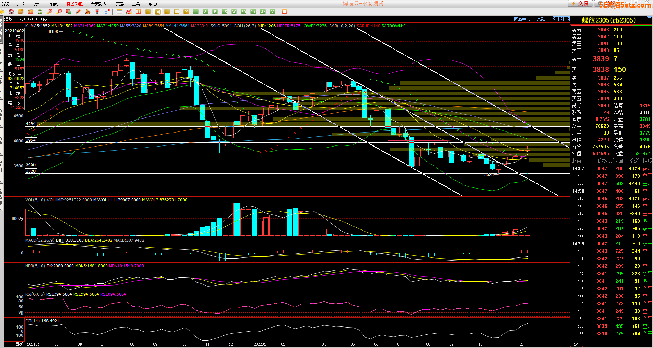Image resolution: width=653 pixels, height=348 pixels.
Task: Switch to the 5-minute period
Action: 215,12
